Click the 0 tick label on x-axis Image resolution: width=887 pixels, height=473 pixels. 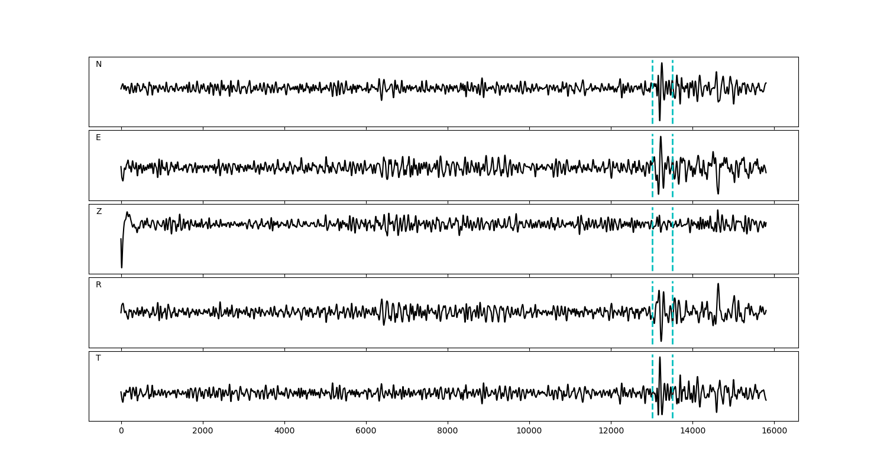pos(121,431)
